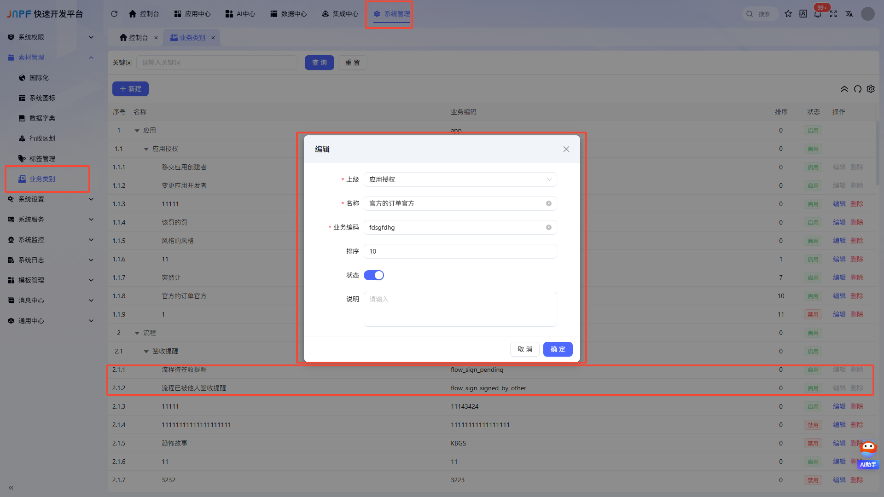
Task: Click 编辑 link in the 恐怖故事 row
Action: click(839, 443)
